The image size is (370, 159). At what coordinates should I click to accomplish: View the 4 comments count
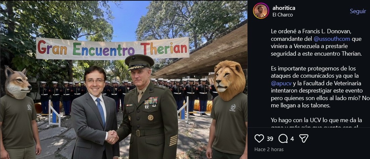tap(292, 139)
